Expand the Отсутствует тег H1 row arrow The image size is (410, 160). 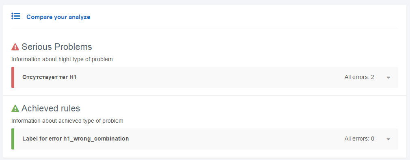point(388,77)
